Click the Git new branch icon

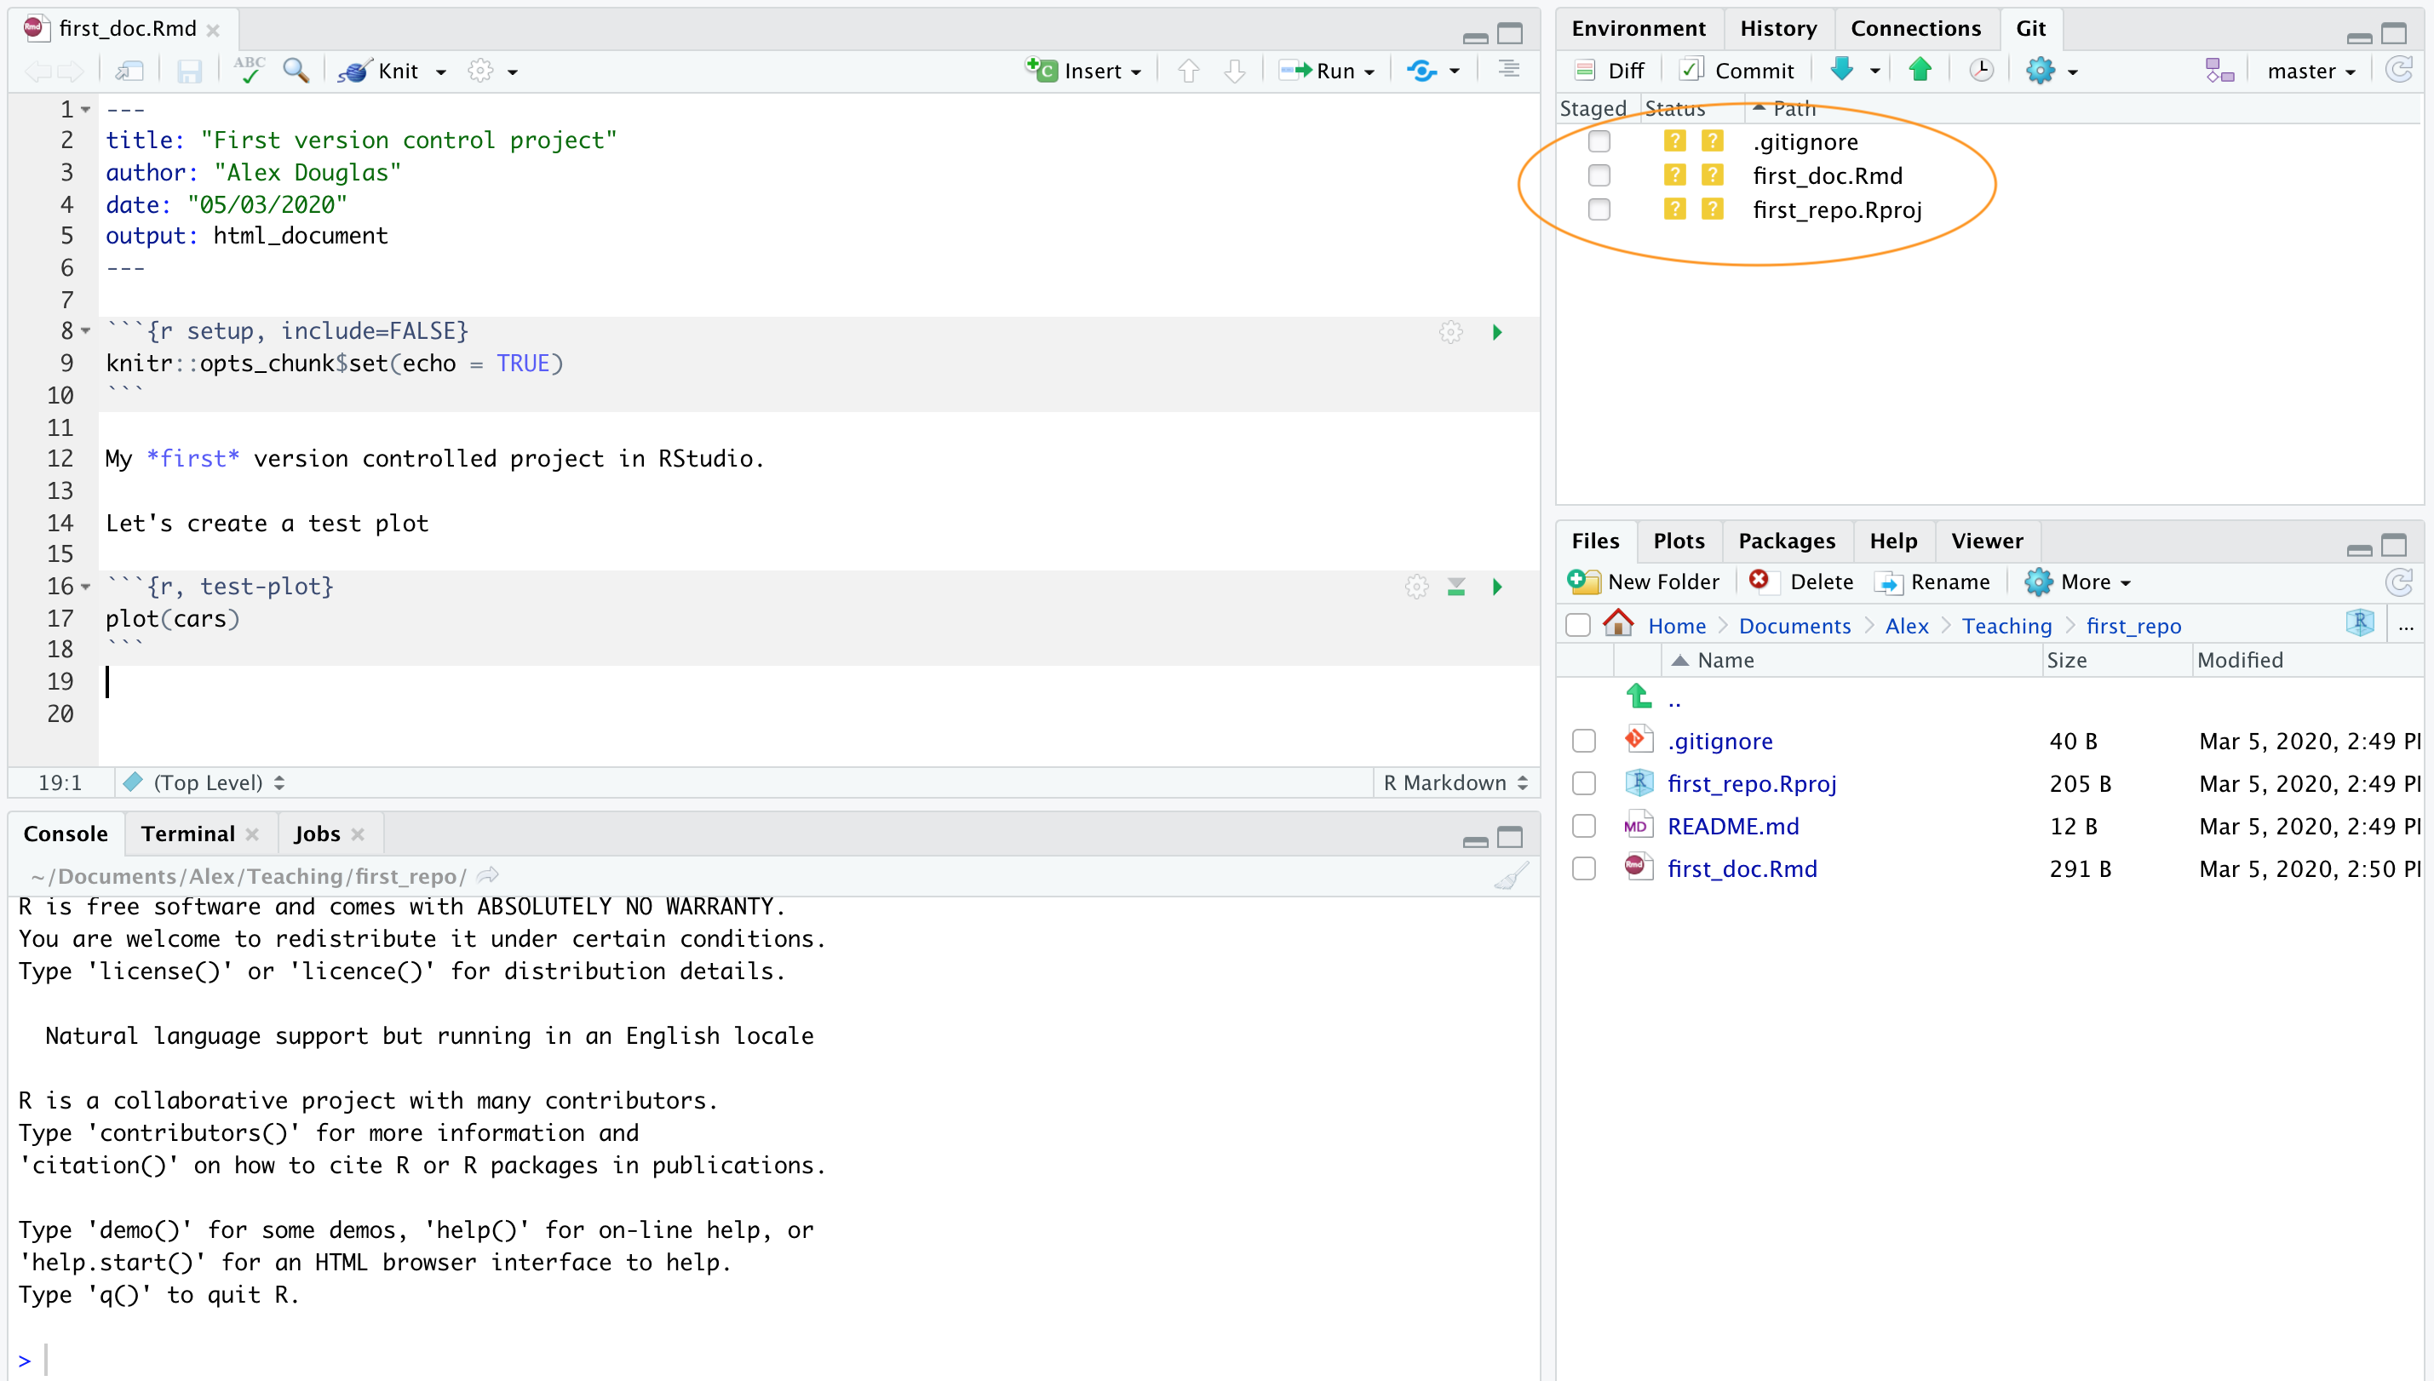click(2219, 70)
